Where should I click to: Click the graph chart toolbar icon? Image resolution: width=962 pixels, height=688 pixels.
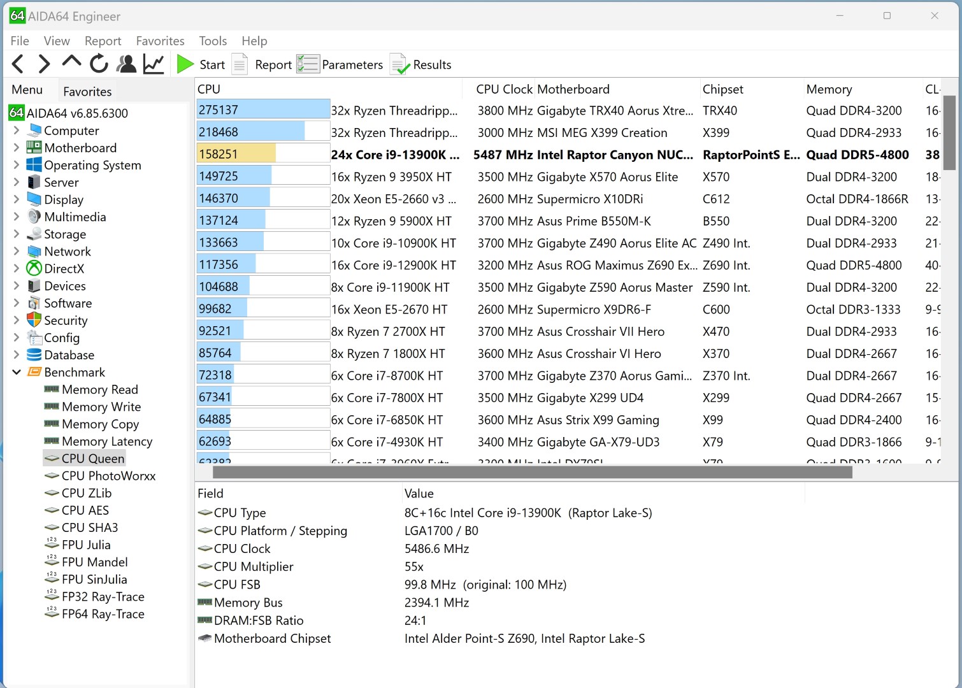[154, 64]
